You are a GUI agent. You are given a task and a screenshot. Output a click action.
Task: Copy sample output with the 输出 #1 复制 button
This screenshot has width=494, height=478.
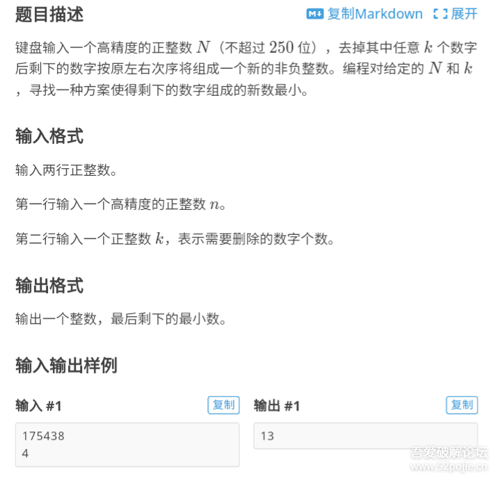coord(462,404)
